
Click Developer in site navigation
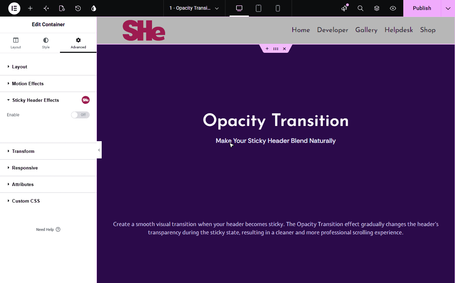[x=333, y=30]
